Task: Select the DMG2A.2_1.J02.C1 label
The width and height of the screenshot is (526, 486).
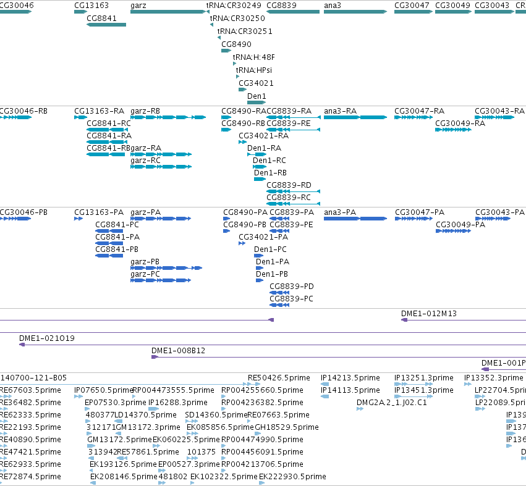Action: [x=392, y=403]
